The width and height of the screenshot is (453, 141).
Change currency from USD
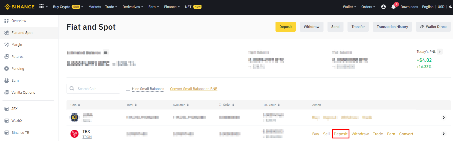pyautogui.click(x=441, y=7)
